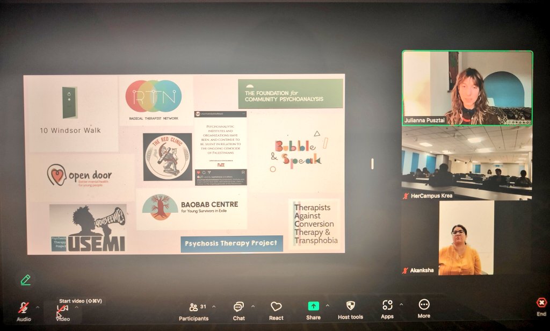
Task: Open Host tools shield menu
Action: click(350, 310)
